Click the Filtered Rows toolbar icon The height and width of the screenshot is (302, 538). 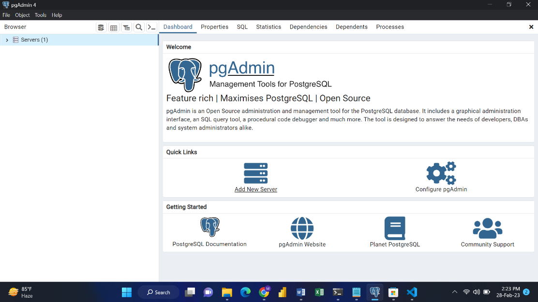[126, 28]
